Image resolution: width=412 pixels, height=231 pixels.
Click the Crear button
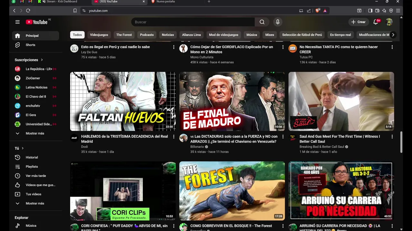pos(359,22)
